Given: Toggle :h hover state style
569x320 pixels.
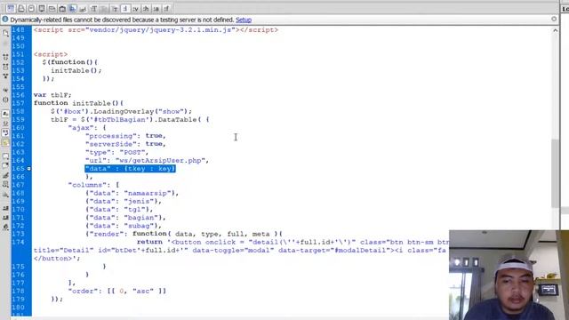Looking at the screenshot, I should pyautogui.click(x=146, y=8).
